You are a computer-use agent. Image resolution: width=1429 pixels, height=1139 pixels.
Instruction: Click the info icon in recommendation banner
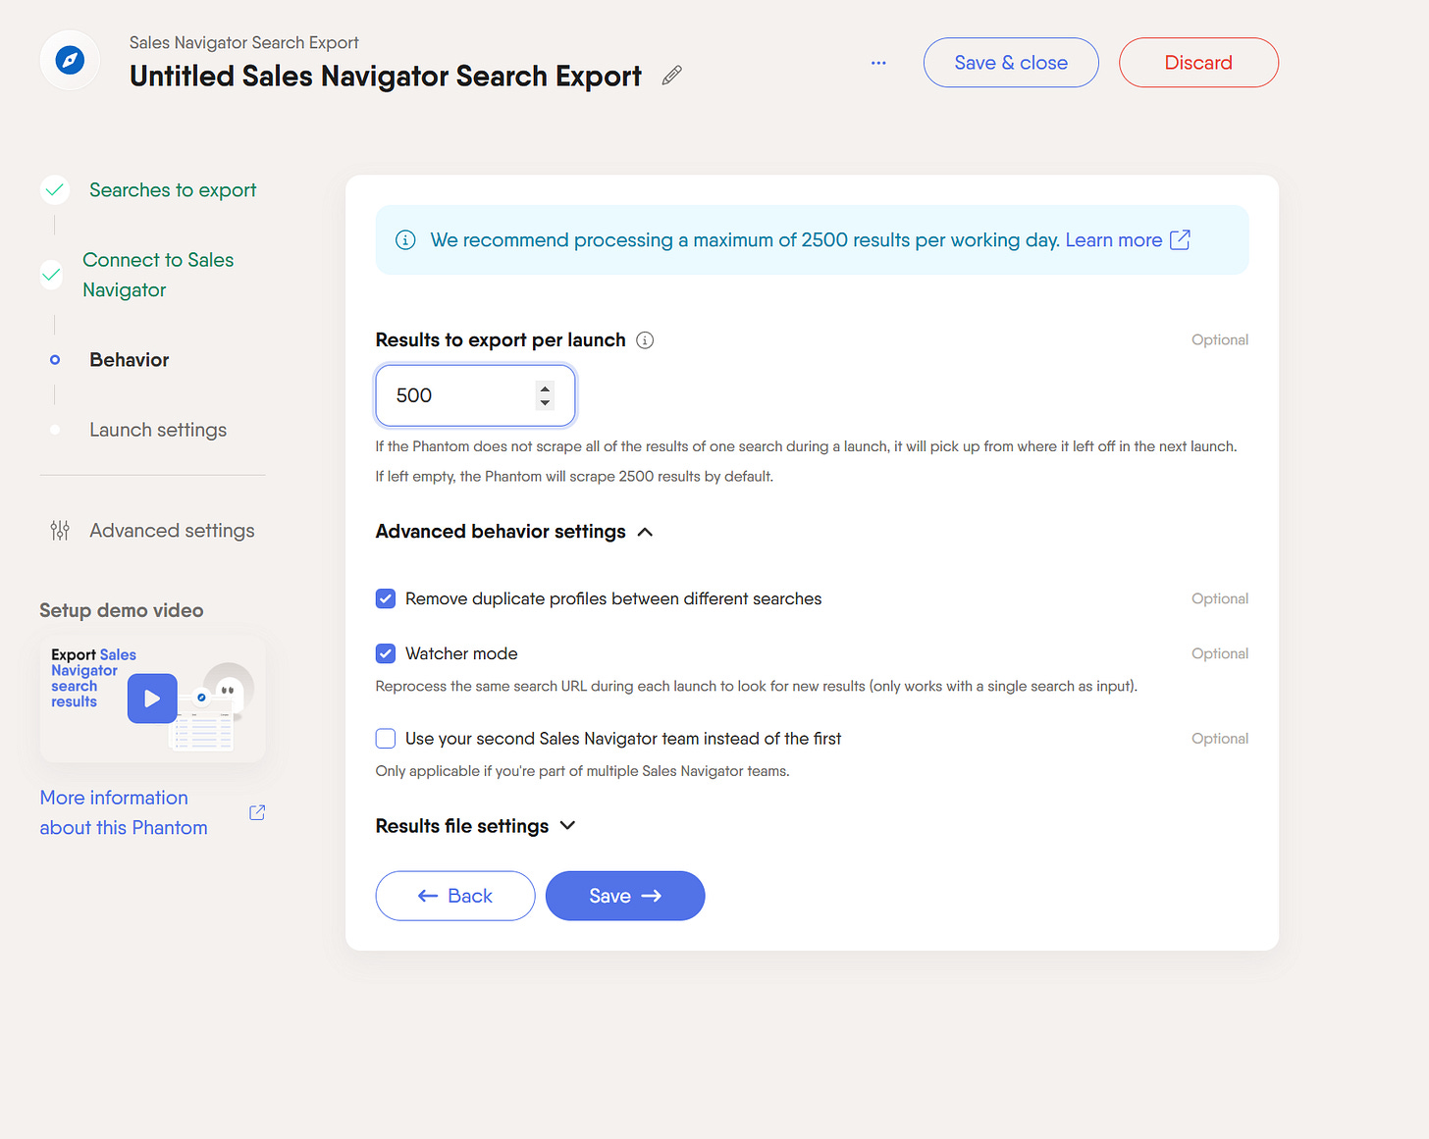click(405, 240)
